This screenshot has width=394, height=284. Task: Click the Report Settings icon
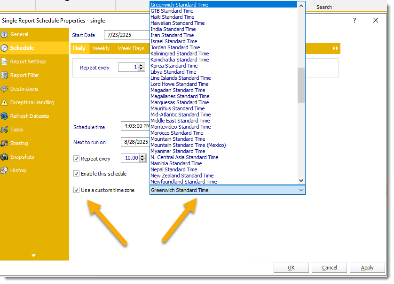(4, 61)
